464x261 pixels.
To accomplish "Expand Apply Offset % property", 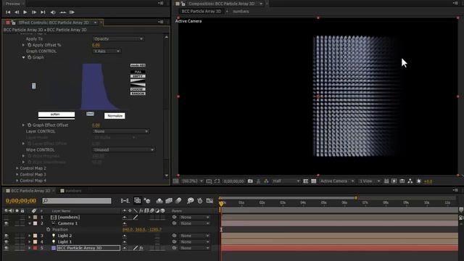I will point(23,45).
